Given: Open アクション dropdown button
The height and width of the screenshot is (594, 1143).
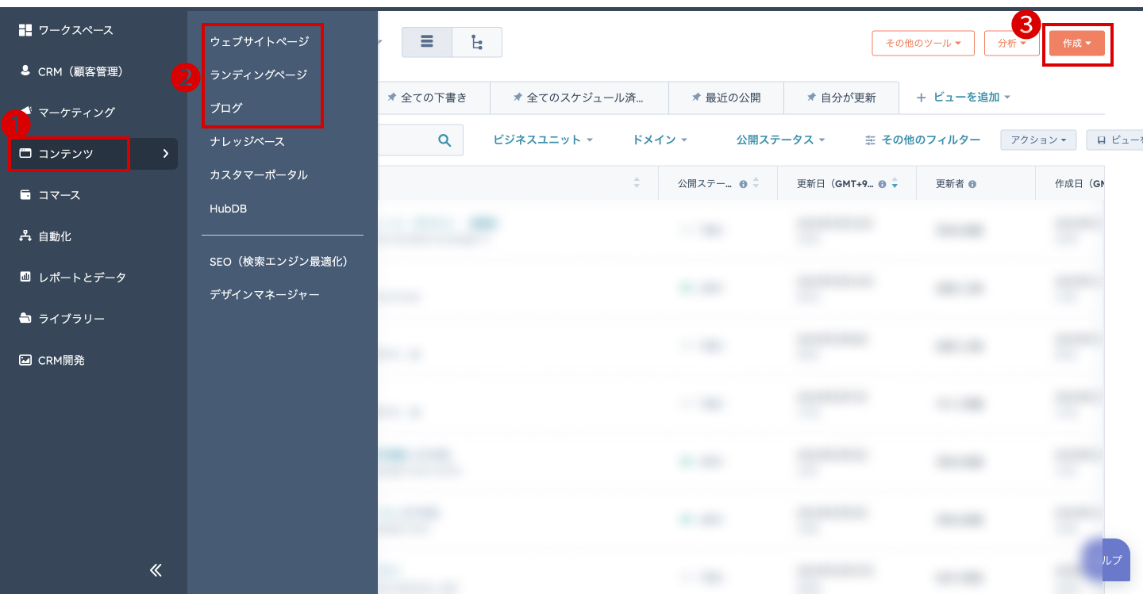Looking at the screenshot, I should pos(1038,140).
